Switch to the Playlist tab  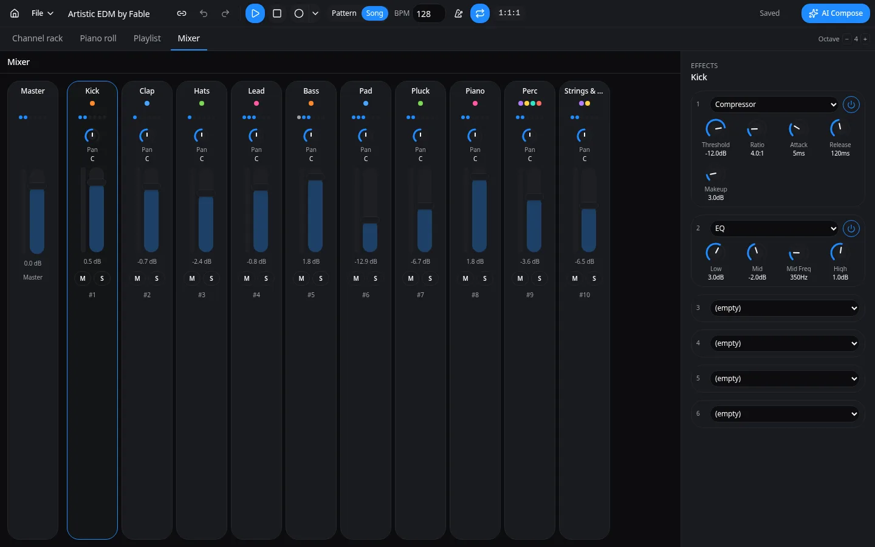click(147, 38)
